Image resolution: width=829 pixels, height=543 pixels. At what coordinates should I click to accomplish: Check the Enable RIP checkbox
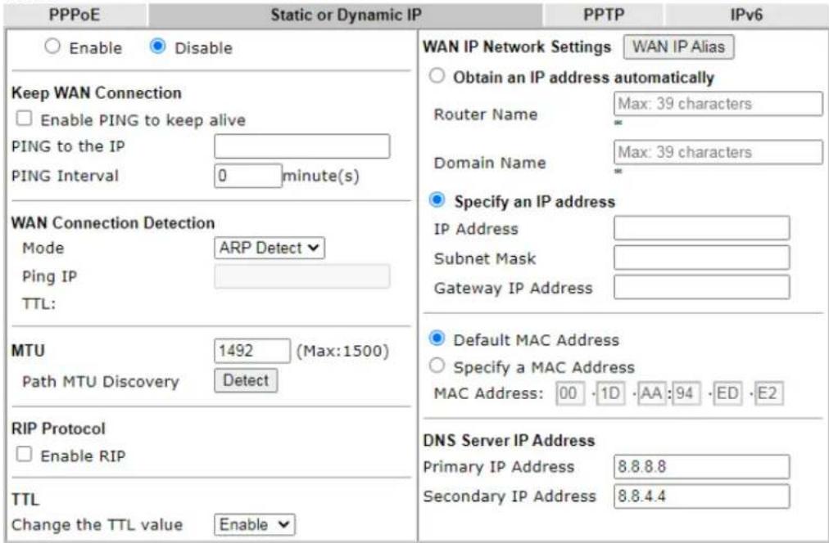(24, 455)
